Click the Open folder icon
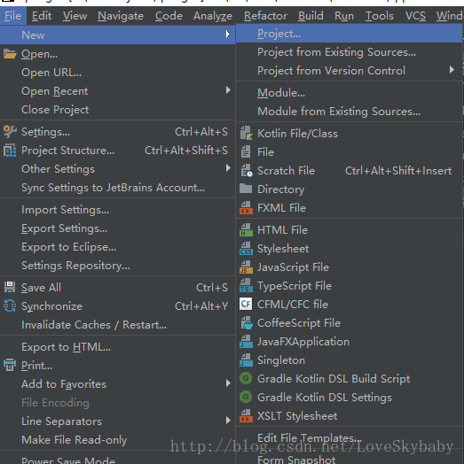The width and height of the screenshot is (464, 464). tap(10, 54)
